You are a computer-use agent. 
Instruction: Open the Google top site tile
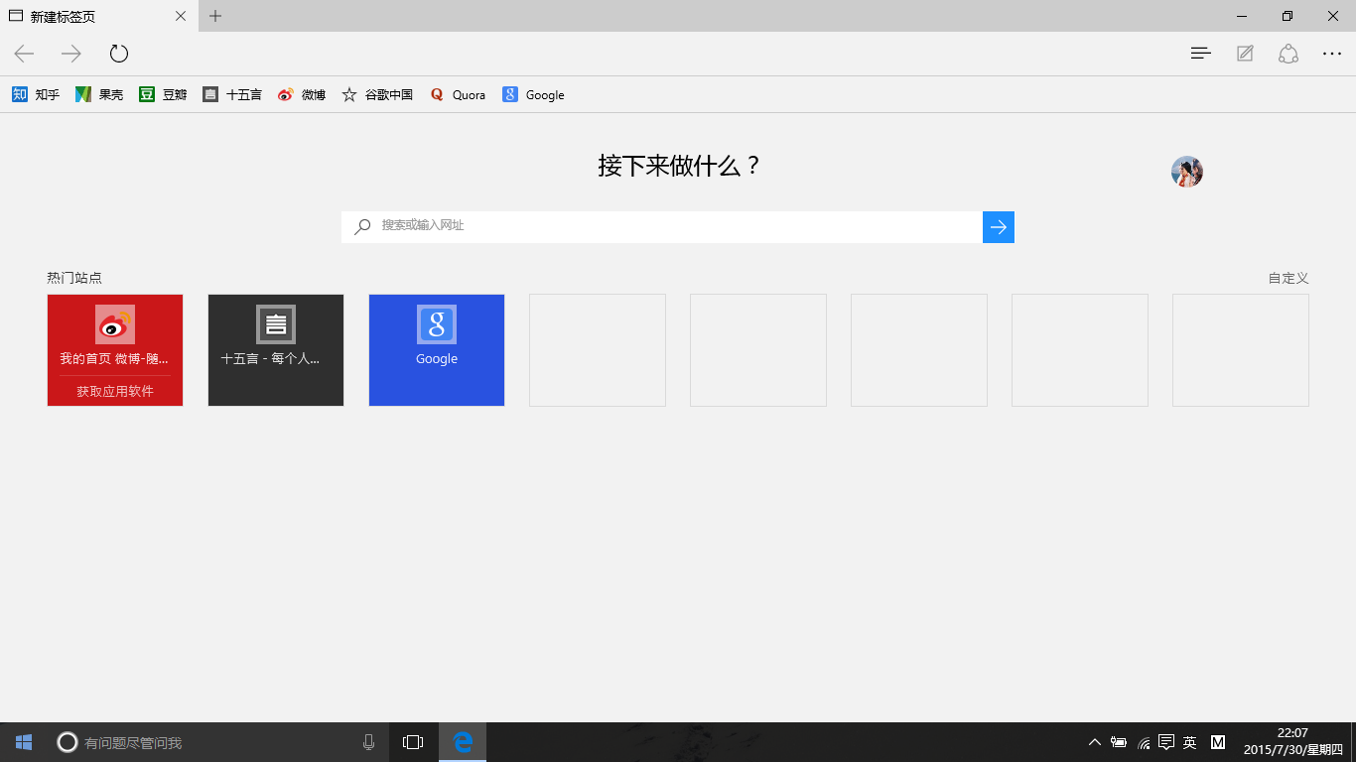(437, 350)
